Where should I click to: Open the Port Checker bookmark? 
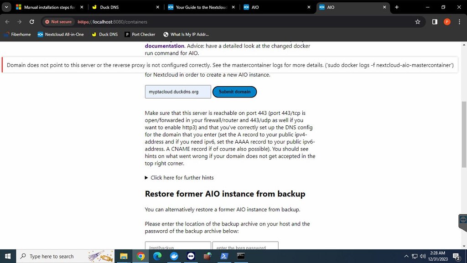pos(140,35)
